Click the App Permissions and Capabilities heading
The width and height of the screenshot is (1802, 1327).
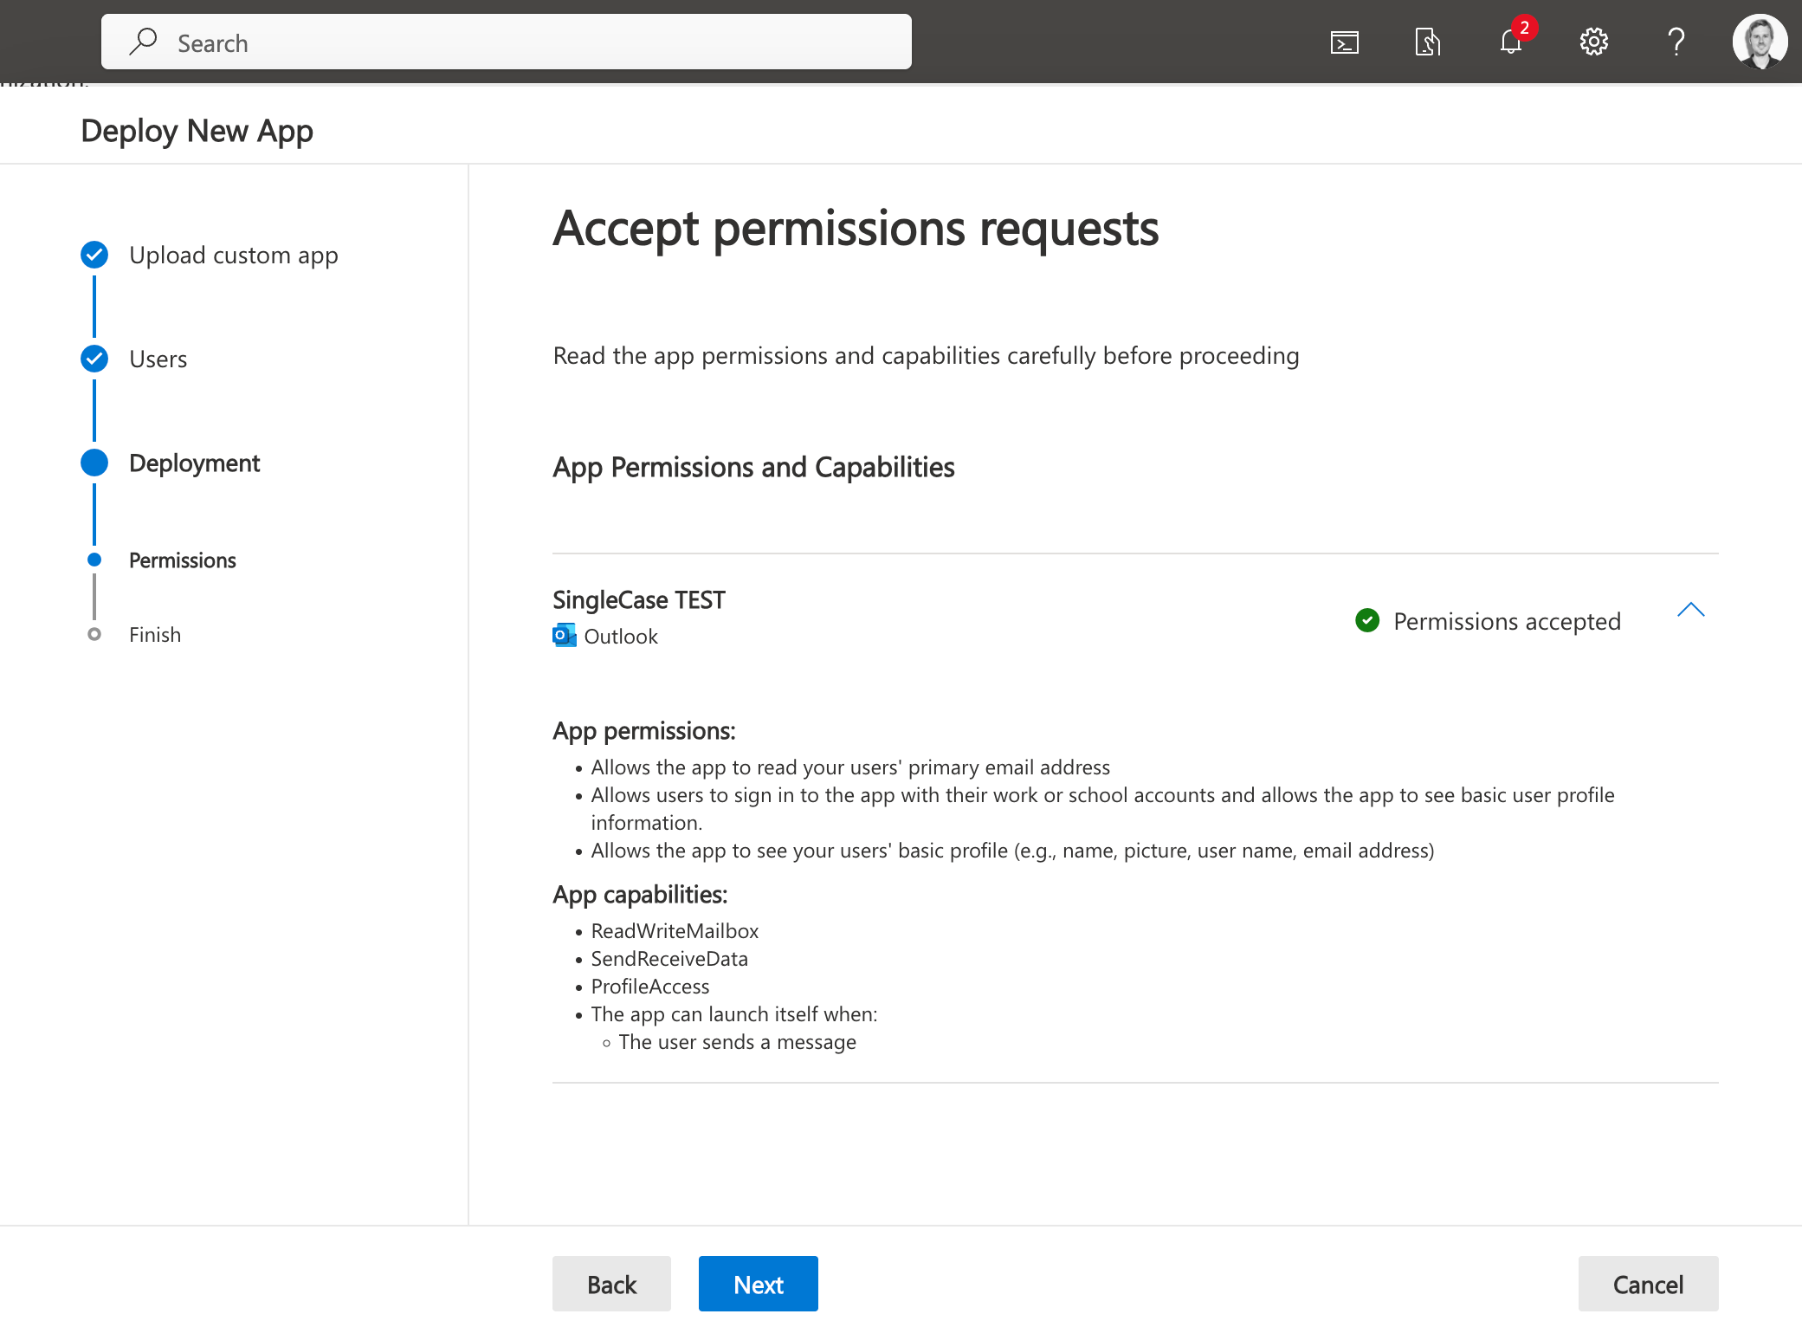coord(753,468)
